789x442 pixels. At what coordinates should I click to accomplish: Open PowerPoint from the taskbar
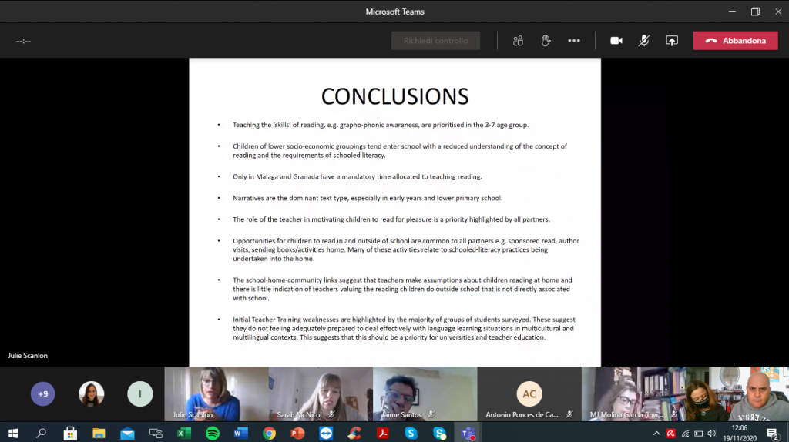(297, 434)
